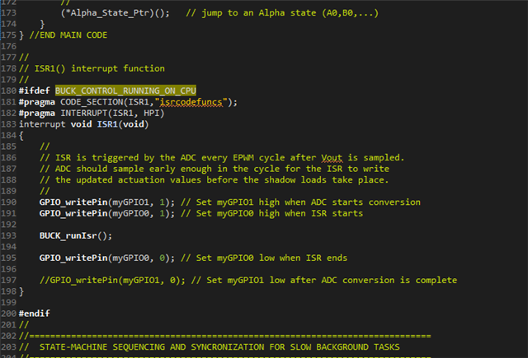This screenshot has width=528, height=358.
Task: Click the highlighted BUCK_CONTROL_RUNNING_ON_CPU macro
Action: pyautogui.click(x=125, y=90)
